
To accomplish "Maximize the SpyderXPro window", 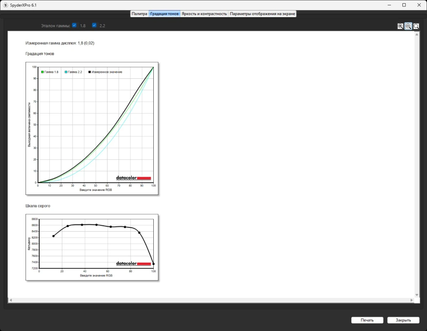I will point(404,5).
